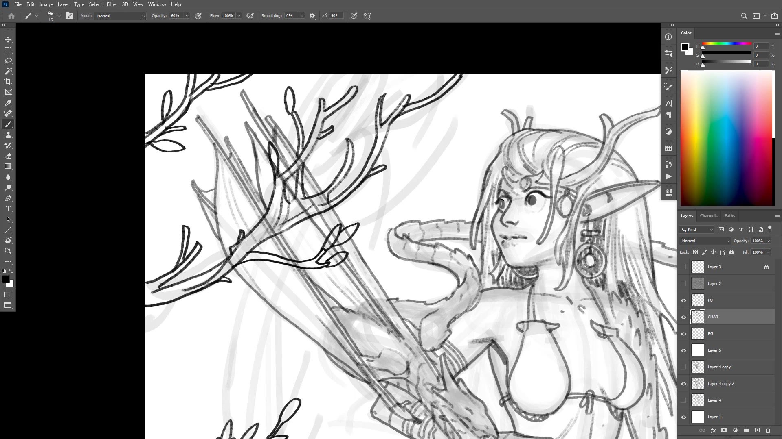Show Layer 4 copy visibility
Image resolution: width=782 pixels, height=439 pixels.
click(x=683, y=367)
